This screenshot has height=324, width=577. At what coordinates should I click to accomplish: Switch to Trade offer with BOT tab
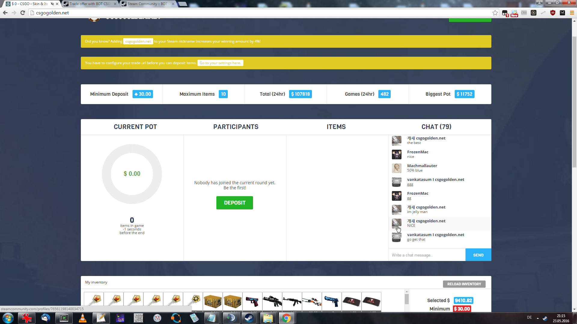click(90, 4)
